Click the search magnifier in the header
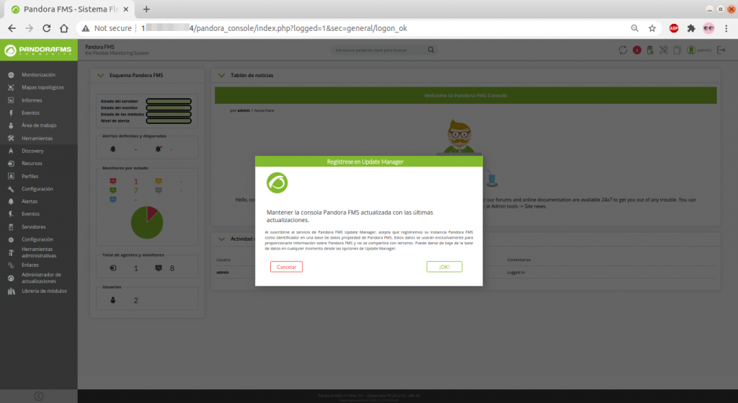Screen dimensions: 738x403 click(x=431, y=50)
